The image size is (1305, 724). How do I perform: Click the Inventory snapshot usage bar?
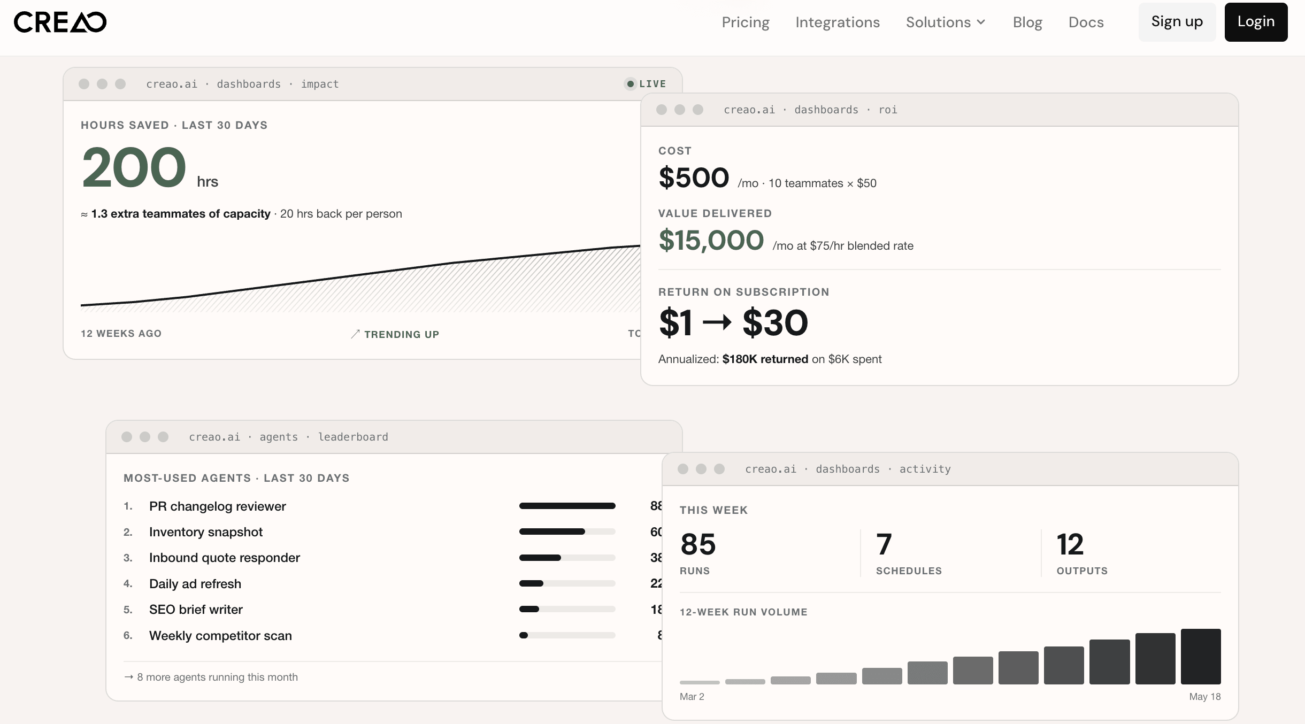point(567,532)
